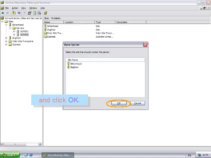Collapse the Sites tree node
The width and height of the screenshot is (211, 158).
pyautogui.click(x=2, y=21)
